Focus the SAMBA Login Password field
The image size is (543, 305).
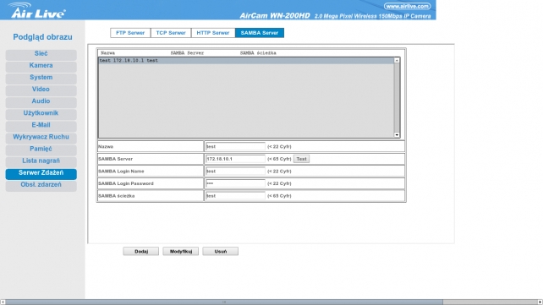235,183
